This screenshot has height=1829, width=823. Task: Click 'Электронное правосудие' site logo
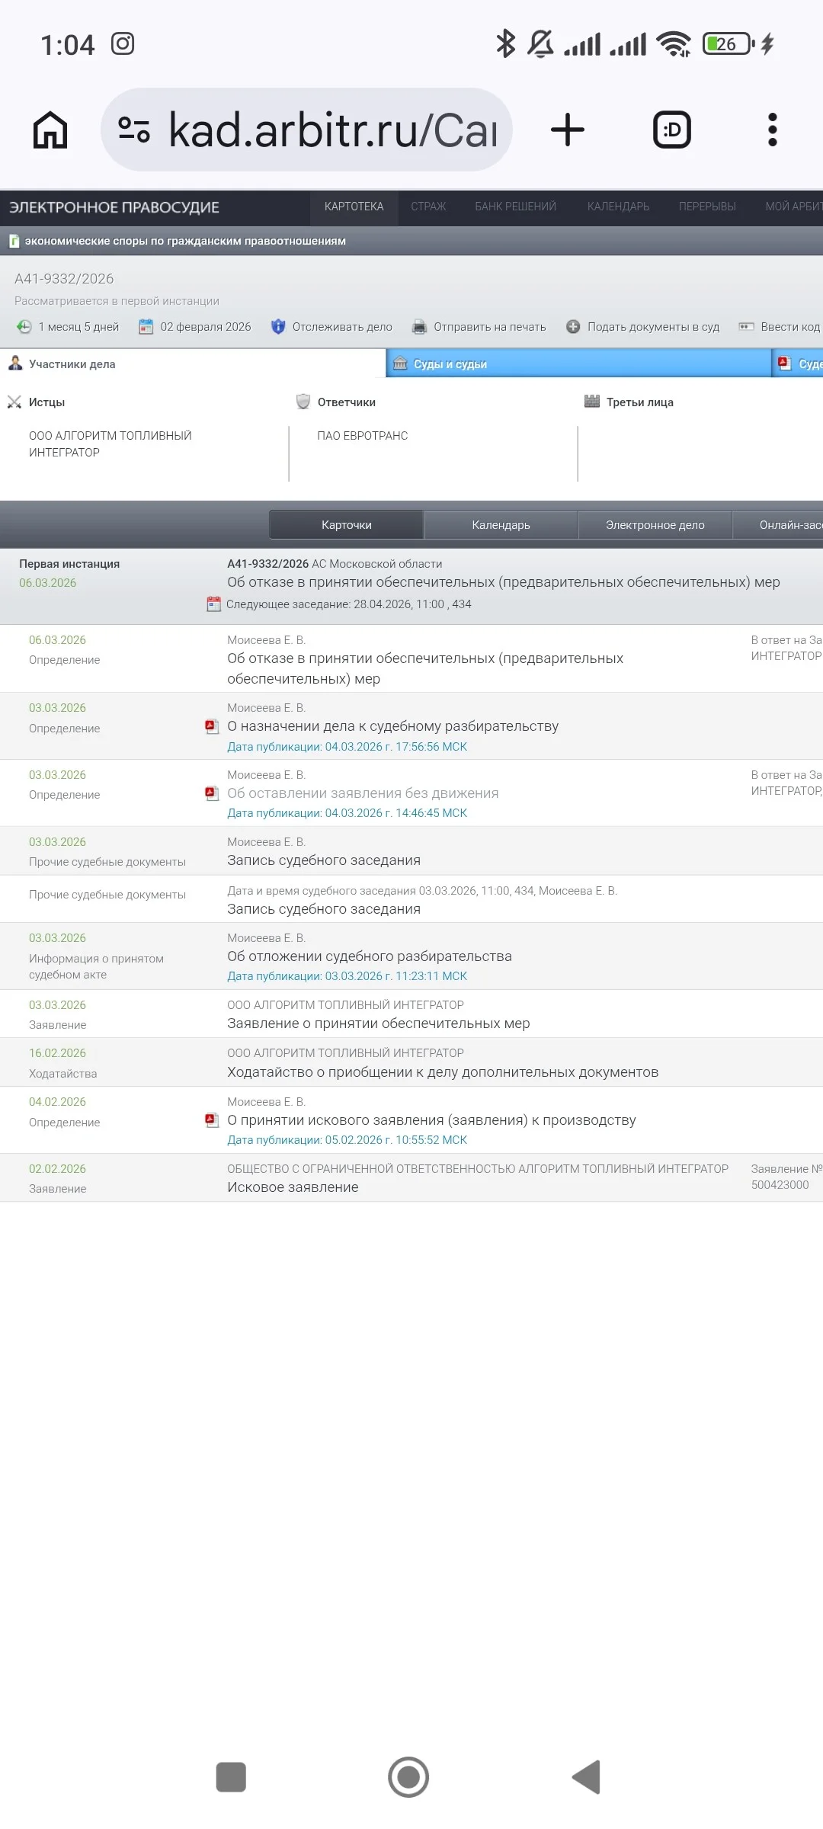(114, 207)
